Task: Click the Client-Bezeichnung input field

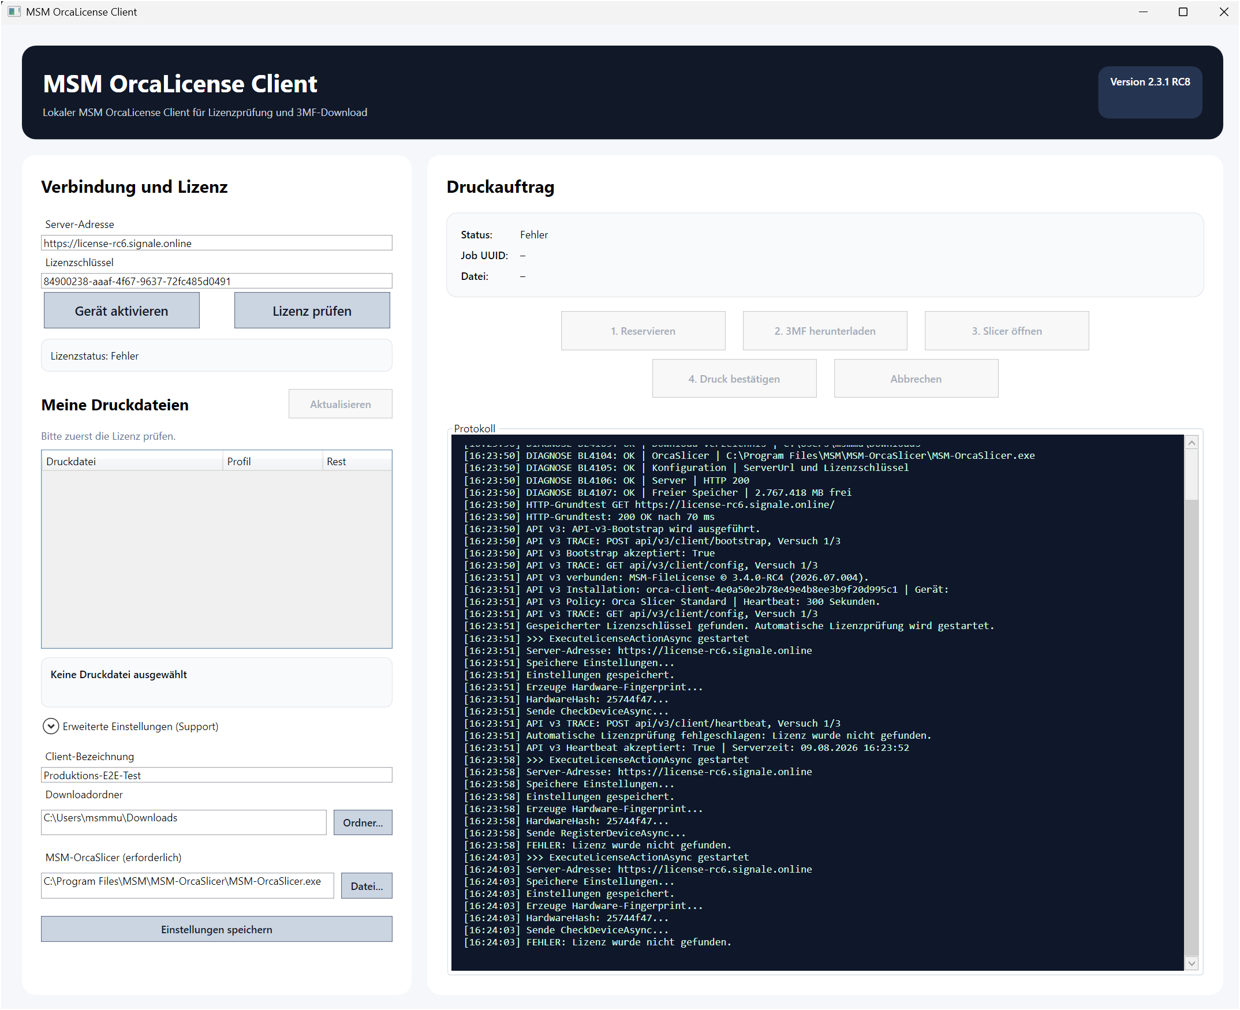Action: tap(216, 776)
